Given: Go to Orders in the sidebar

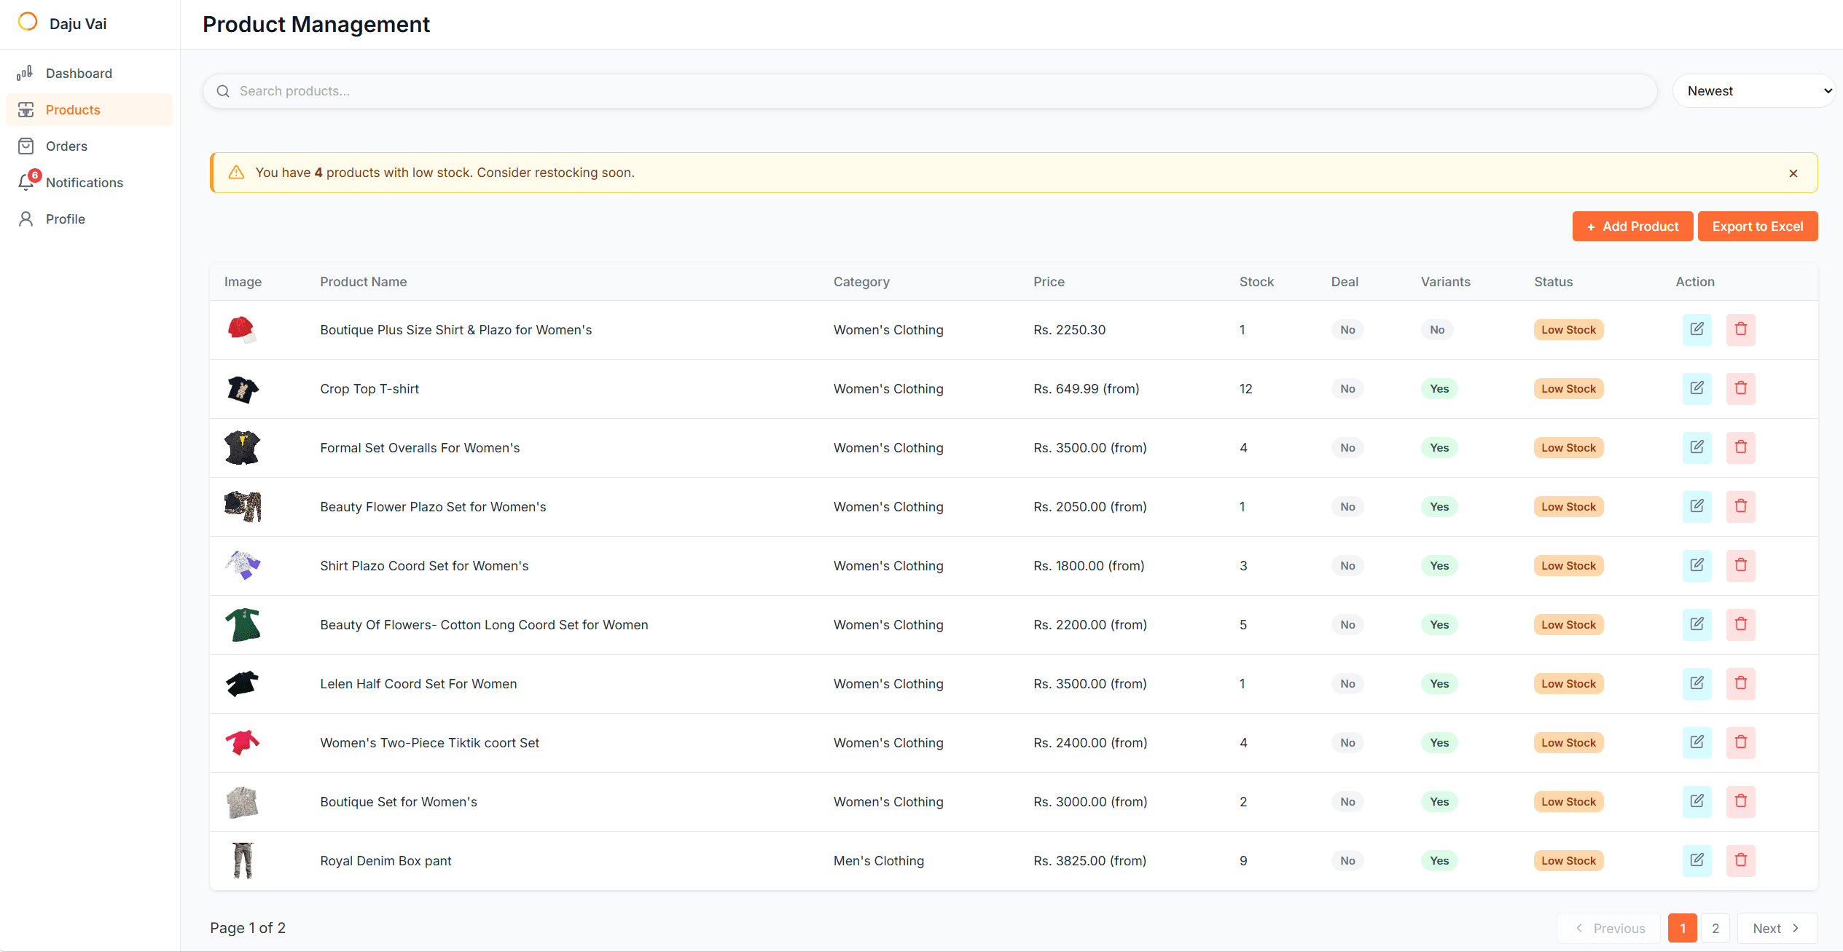Looking at the screenshot, I should [90, 146].
